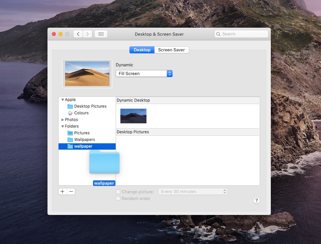
Task: Click the current desktop preview image
Action: (87, 74)
